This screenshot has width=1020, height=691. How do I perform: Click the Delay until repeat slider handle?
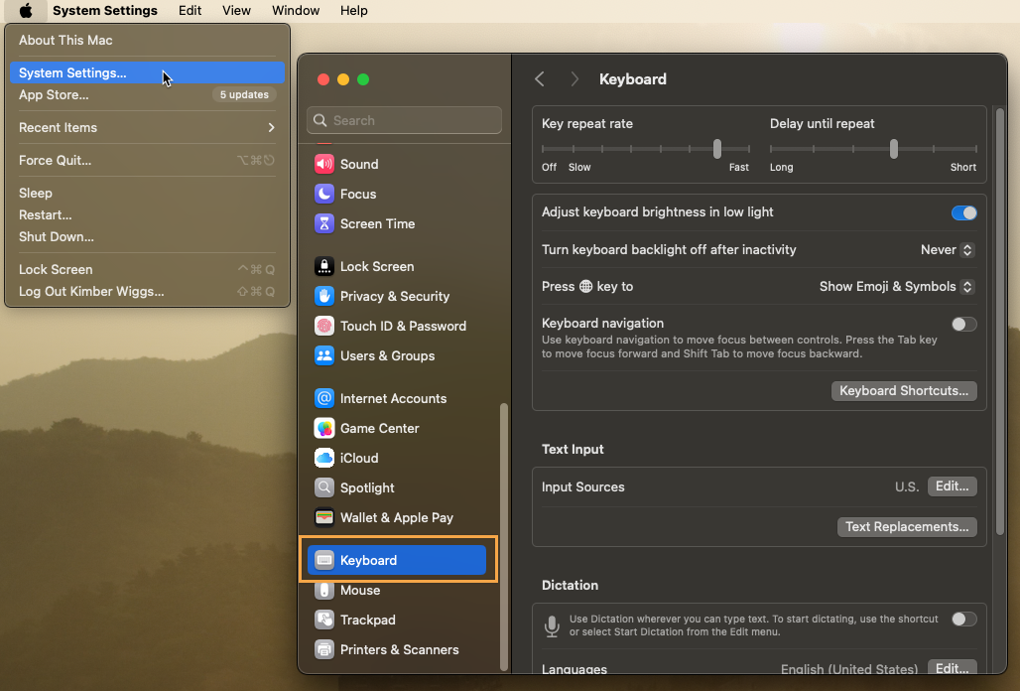click(x=894, y=149)
